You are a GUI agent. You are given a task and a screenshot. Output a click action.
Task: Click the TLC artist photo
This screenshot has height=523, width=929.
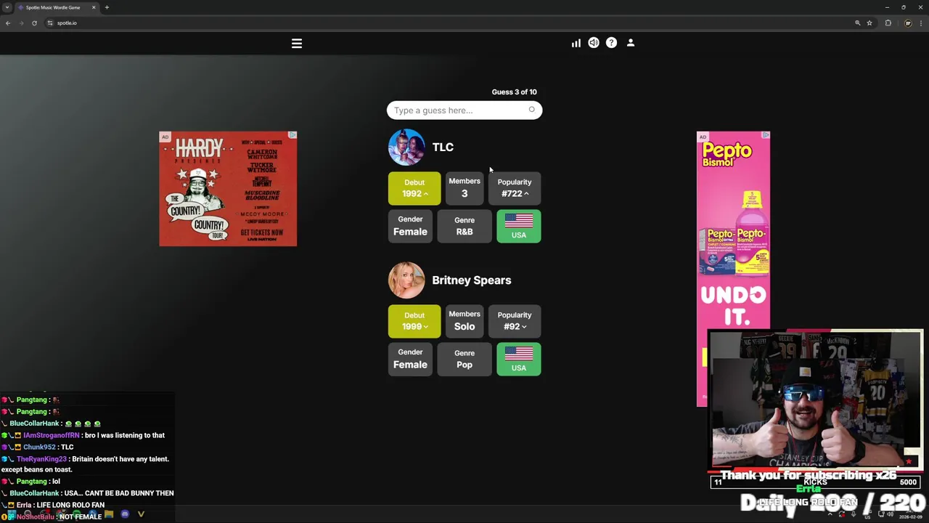coord(406,147)
